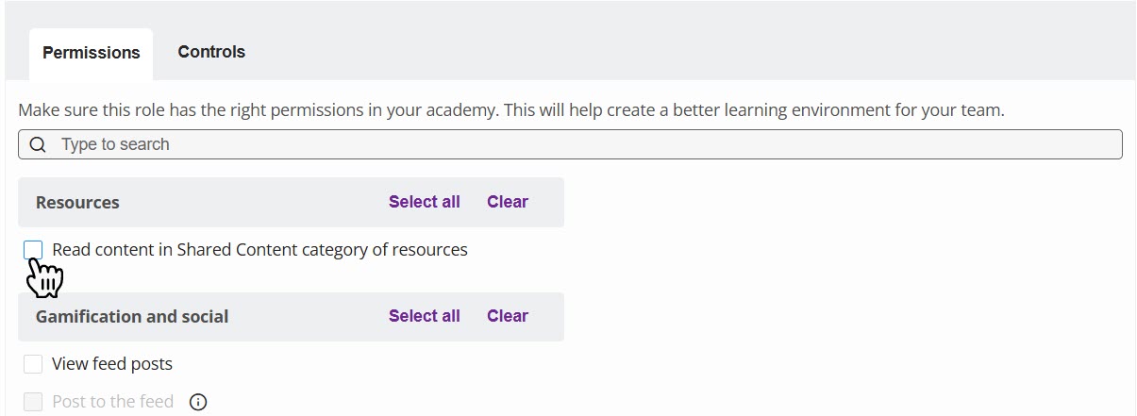Click the role permissions description text
1137x416 pixels.
[510, 110]
